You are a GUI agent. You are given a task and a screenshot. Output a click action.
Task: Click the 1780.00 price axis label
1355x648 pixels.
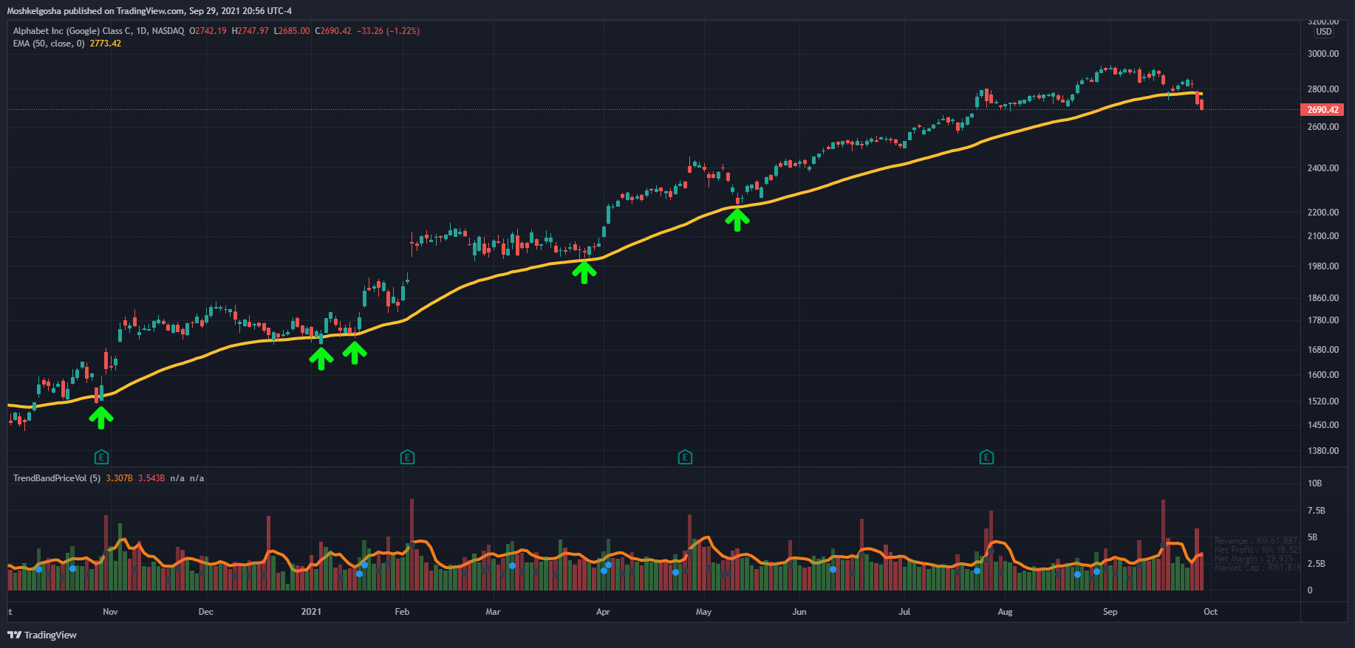coord(1322,320)
